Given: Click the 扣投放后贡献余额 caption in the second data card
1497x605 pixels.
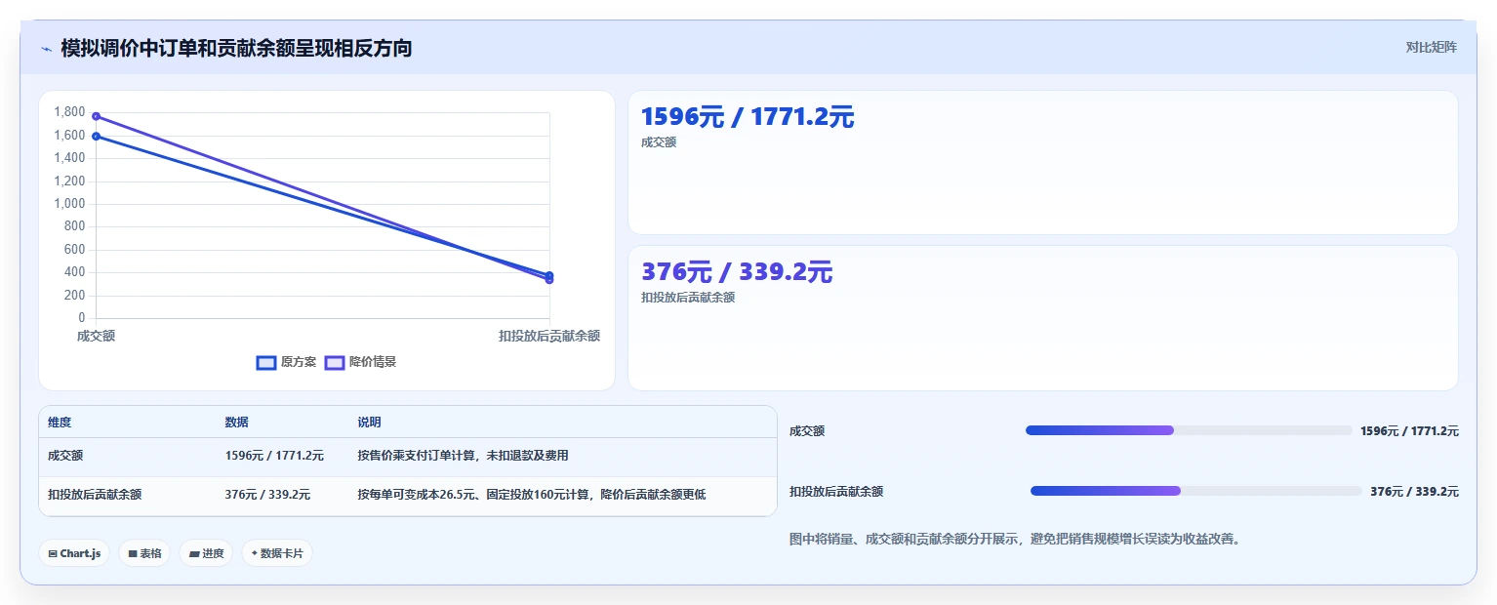Looking at the screenshot, I should [688, 298].
